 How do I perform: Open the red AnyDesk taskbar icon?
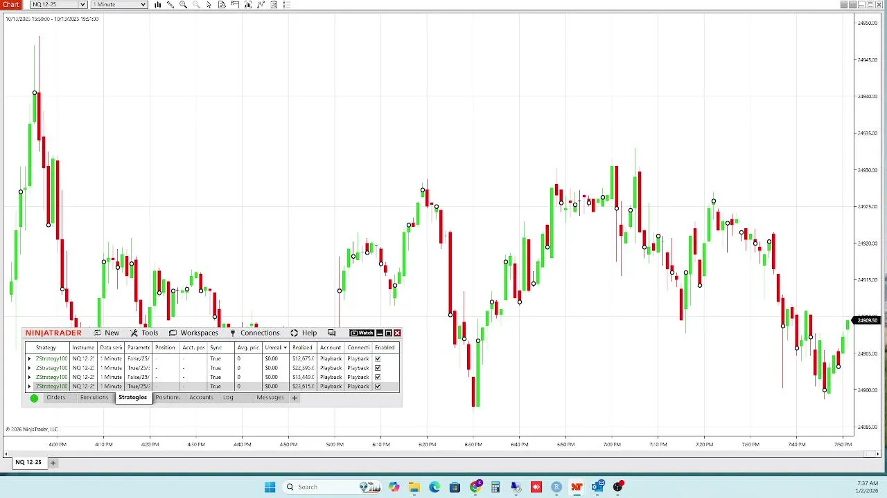click(536, 487)
